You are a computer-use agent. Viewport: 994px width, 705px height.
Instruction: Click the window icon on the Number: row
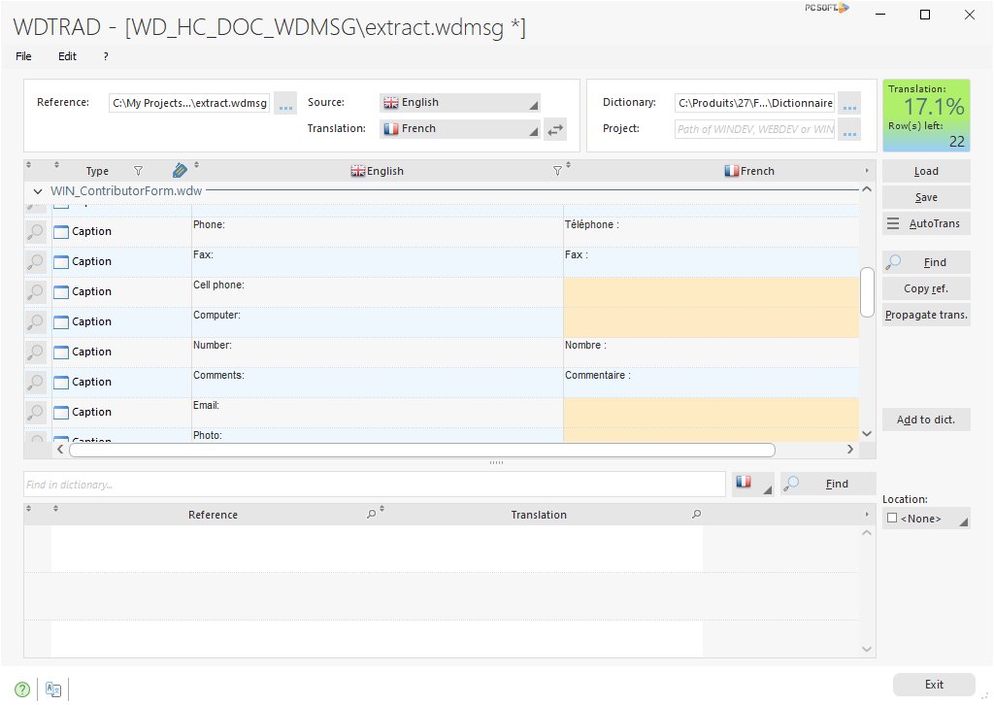pyautogui.click(x=61, y=352)
